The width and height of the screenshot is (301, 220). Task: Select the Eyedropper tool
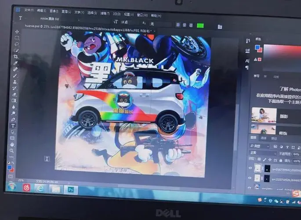point(16,63)
